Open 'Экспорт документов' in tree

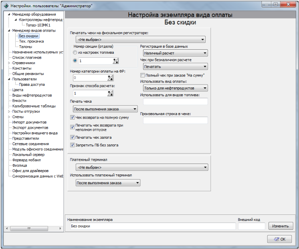[x=30, y=128]
